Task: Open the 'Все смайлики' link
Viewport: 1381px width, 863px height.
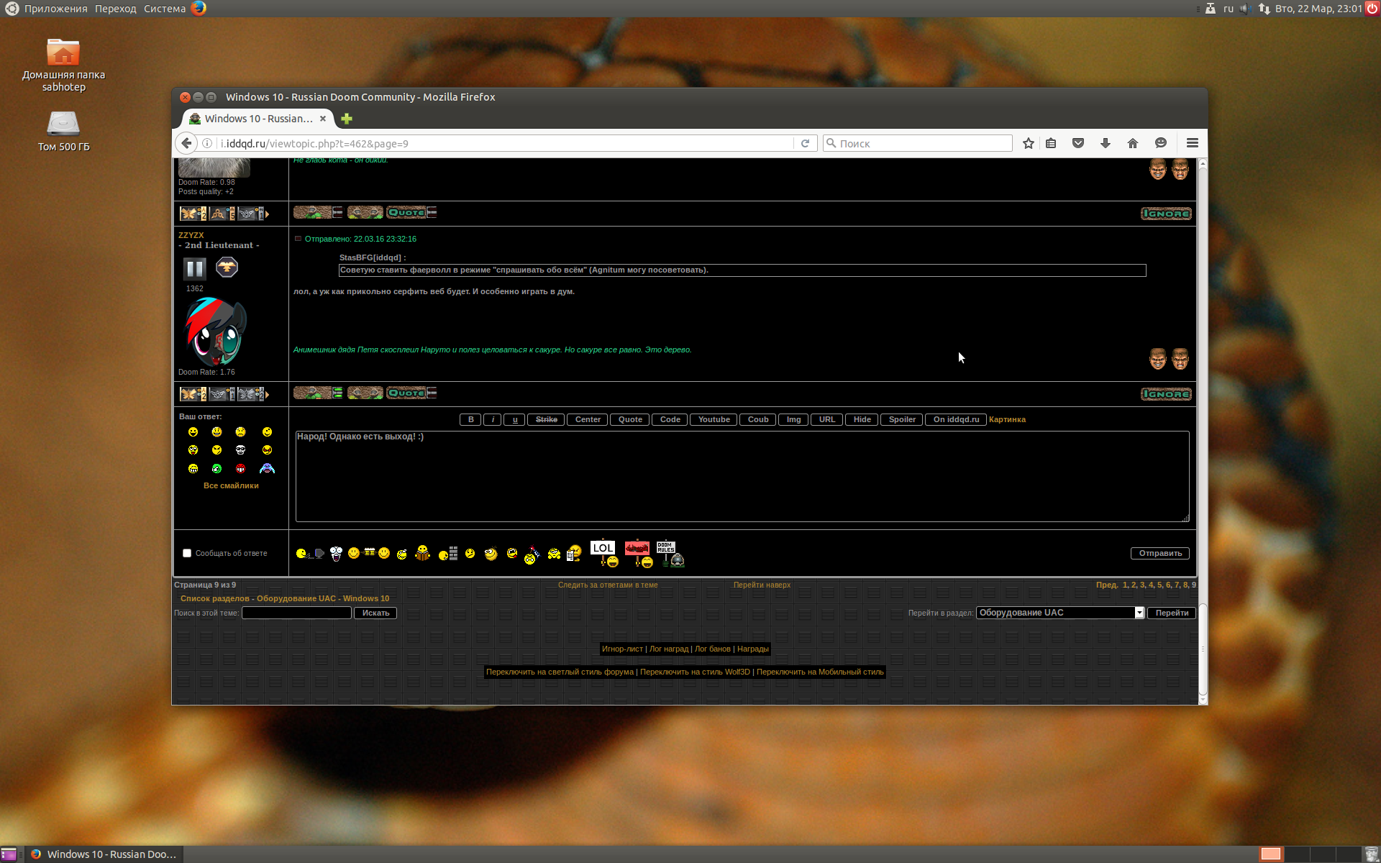Action: pos(230,485)
